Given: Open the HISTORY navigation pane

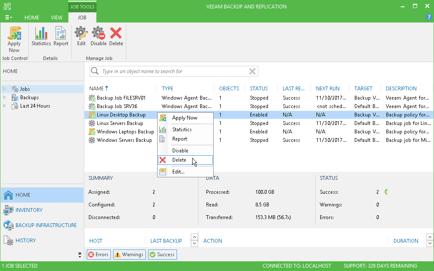Looking at the screenshot, I should click(x=42, y=240).
